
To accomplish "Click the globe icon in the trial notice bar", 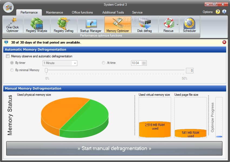I will (6, 42).
